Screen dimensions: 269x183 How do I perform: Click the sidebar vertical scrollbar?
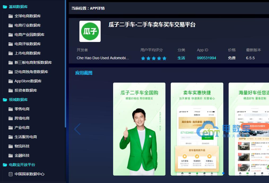65,63
